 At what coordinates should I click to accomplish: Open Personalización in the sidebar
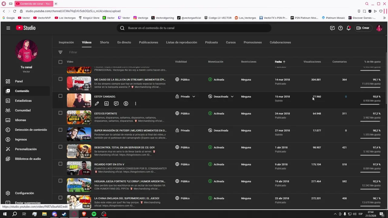tap(26, 149)
